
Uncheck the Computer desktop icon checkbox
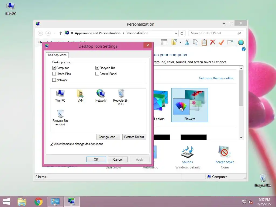[x=54, y=68]
